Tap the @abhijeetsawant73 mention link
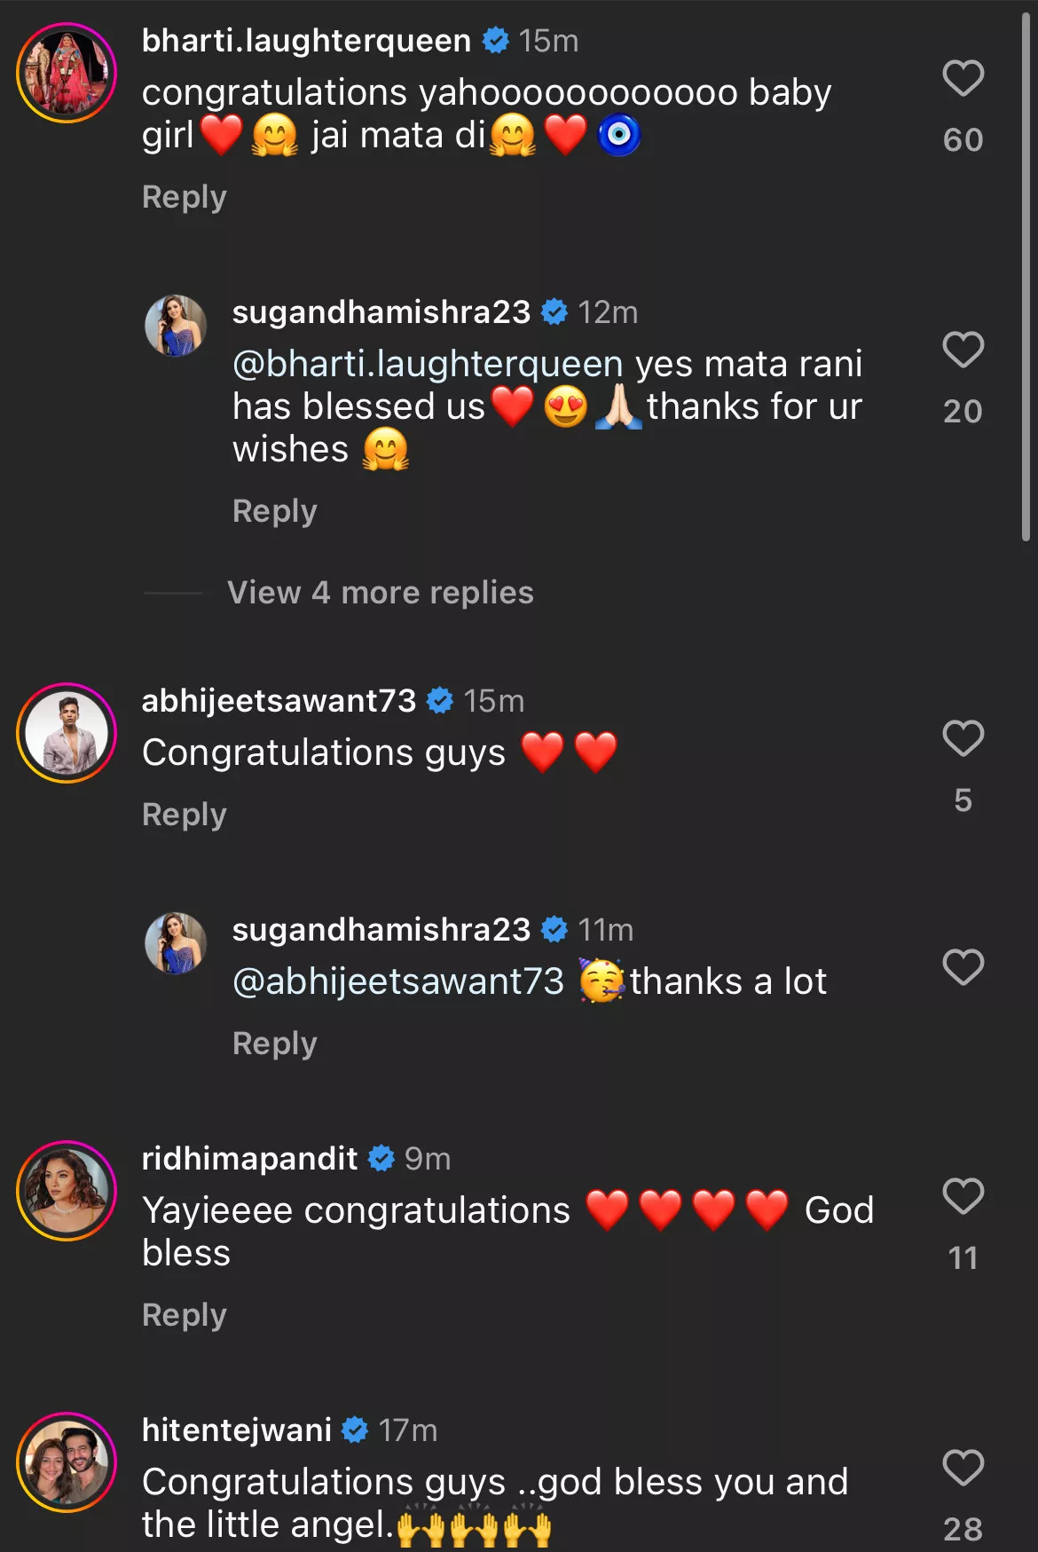The image size is (1038, 1552). 398,981
